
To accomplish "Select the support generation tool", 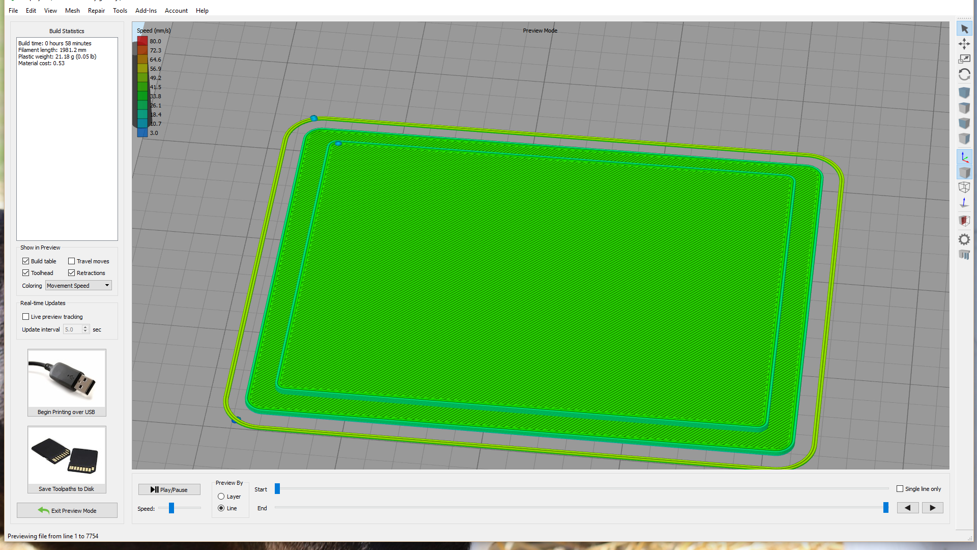I will [964, 255].
